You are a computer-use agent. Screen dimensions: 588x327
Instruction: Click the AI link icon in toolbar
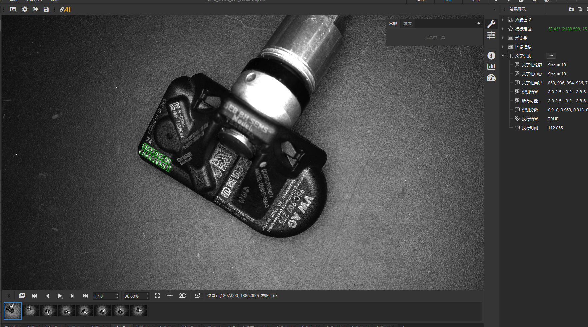(x=65, y=9)
